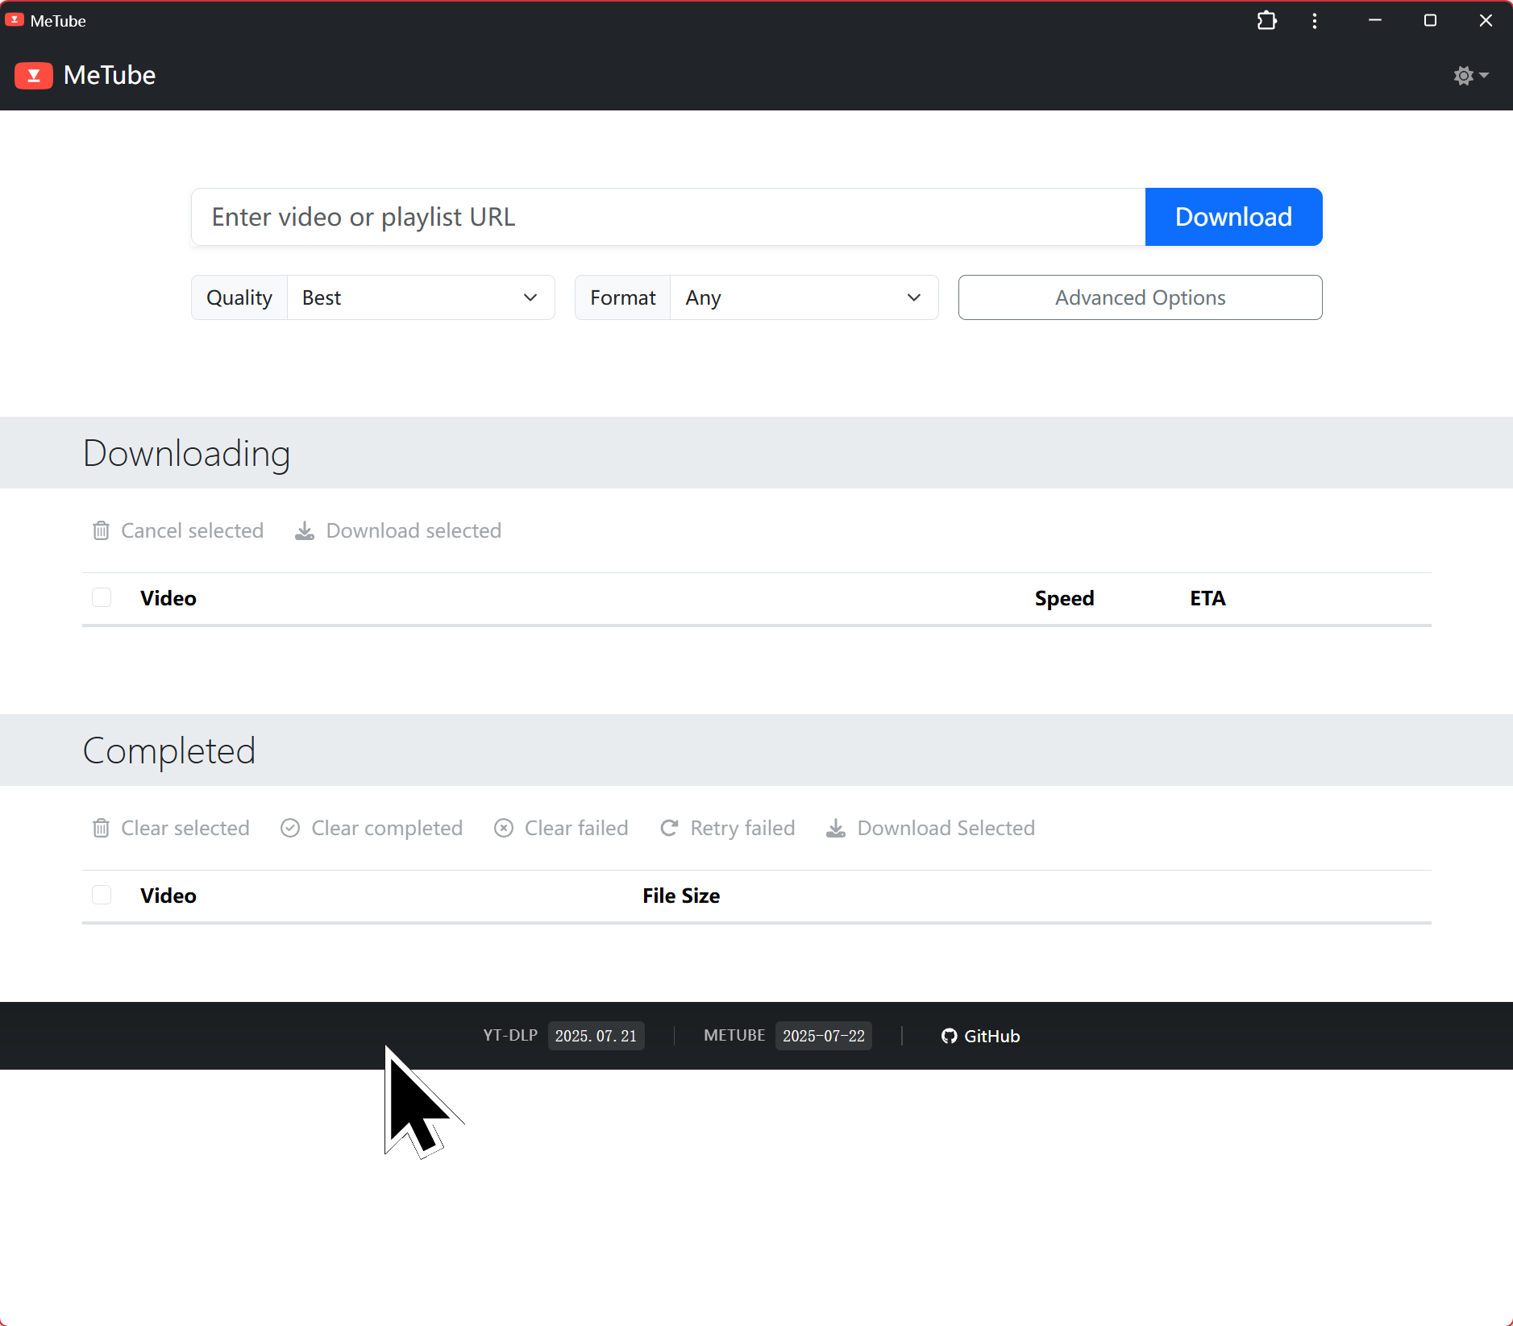Screen dimensions: 1513x1326
Task: Click the Format label
Action: [x=623, y=297]
